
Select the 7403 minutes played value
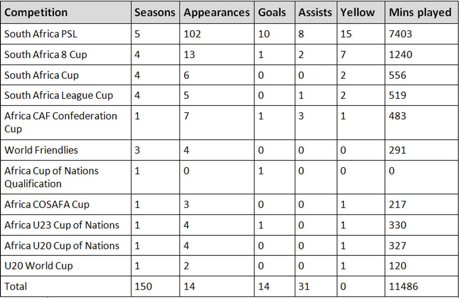click(x=400, y=34)
